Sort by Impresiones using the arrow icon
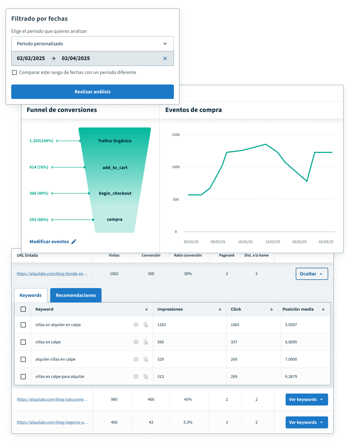The image size is (352, 443). (x=220, y=309)
